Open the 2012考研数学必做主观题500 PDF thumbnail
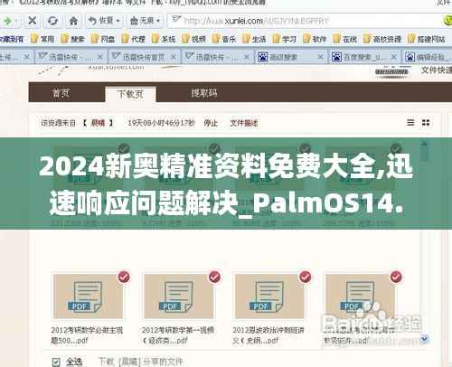The image size is (452, 367). (89, 296)
